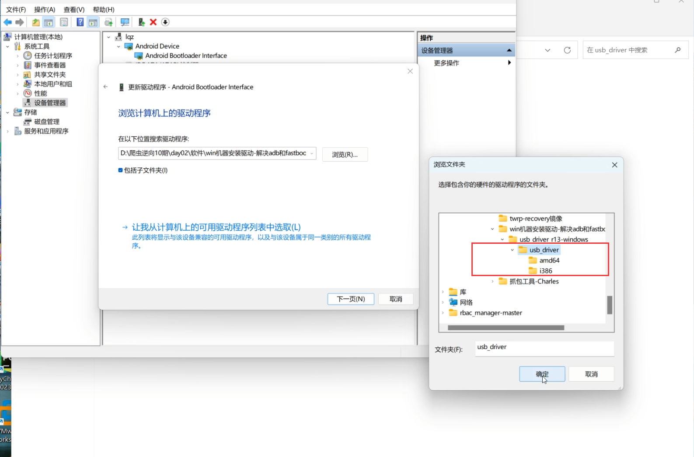Collapse the usb_driver folder node
Image resolution: width=694 pixels, height=457 pixels.
(x=512, y=250)
